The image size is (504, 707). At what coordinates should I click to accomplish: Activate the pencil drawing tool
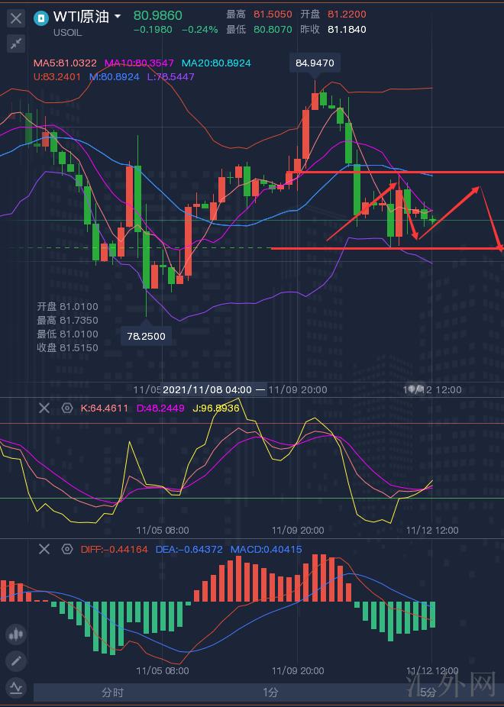tap(15, 660)
